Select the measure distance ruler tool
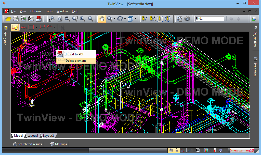The image size is (261, 155). [x=145, y=19]
